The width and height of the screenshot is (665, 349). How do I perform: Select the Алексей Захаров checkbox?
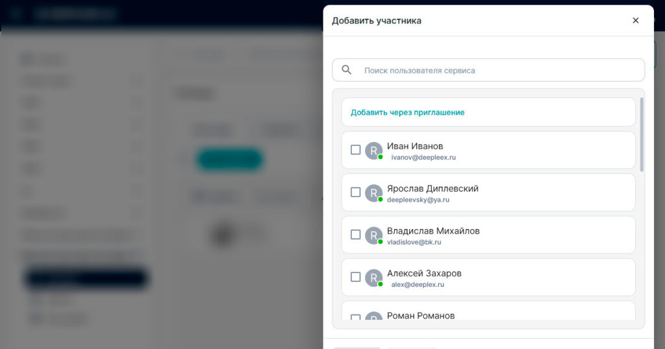[x=355, y=277]
